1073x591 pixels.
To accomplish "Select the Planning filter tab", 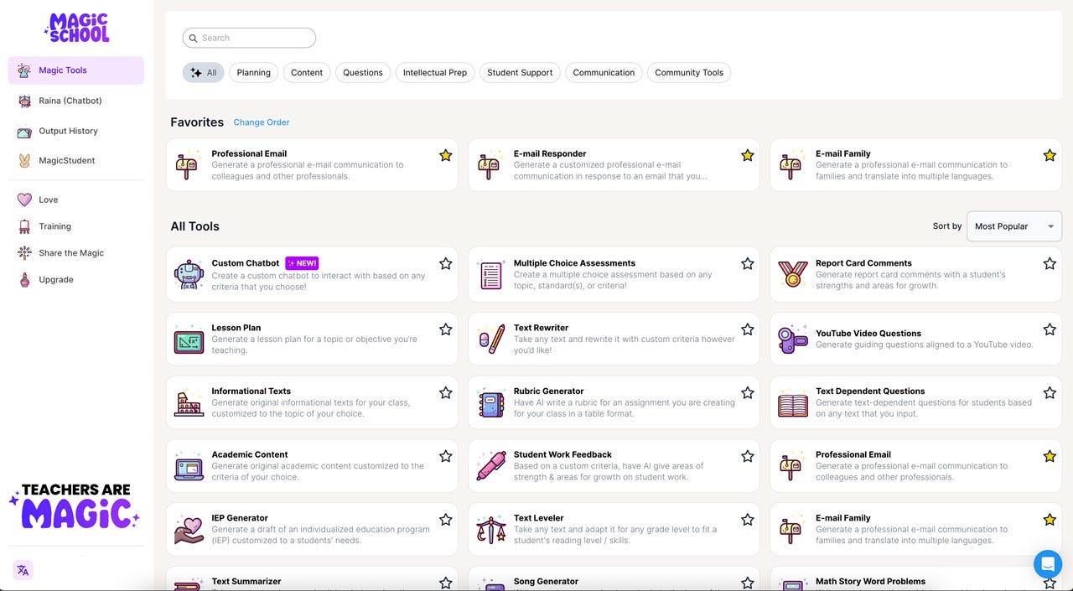I will (253, 73).
